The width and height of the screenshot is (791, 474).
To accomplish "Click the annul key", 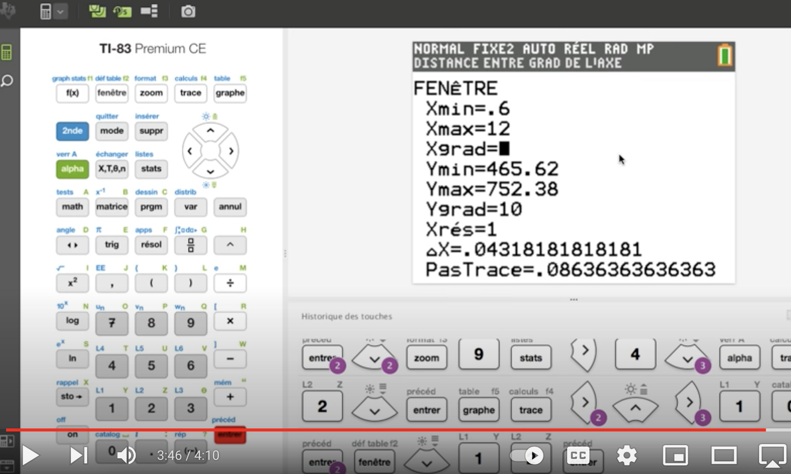I will coord(230,207).
